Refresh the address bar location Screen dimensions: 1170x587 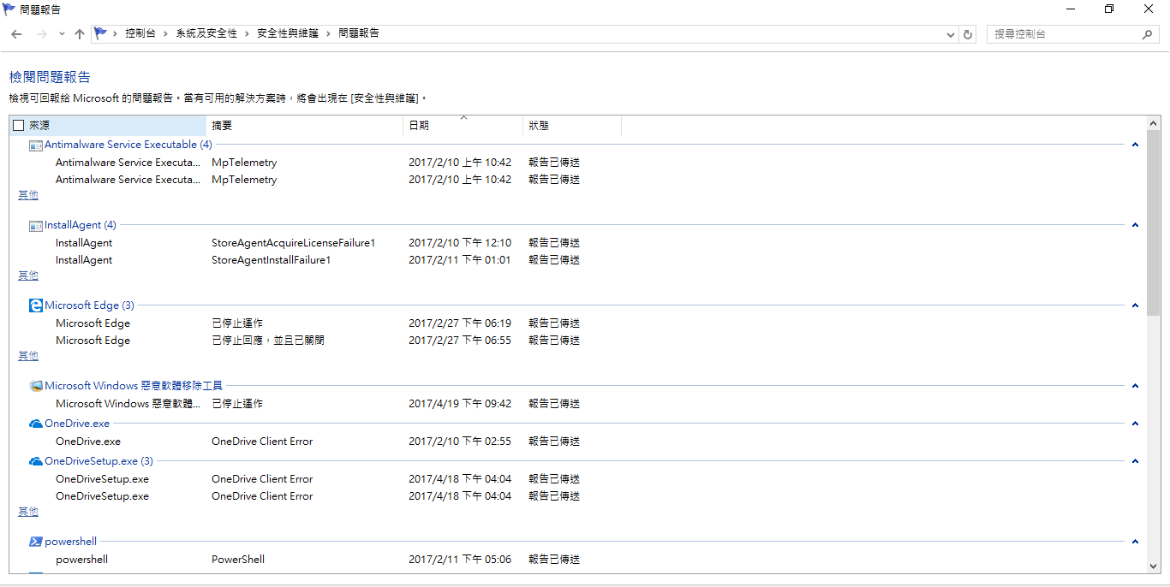pos(968,34)
